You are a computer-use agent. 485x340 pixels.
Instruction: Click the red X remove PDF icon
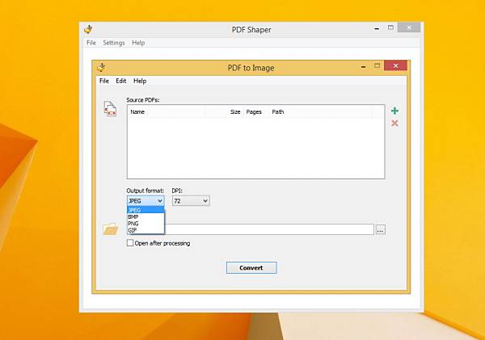click(x=394, y=124)
